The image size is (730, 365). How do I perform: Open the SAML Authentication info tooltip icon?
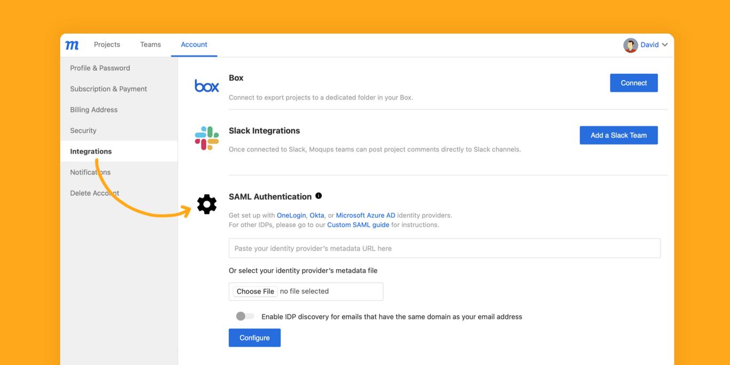pos(319,196)
